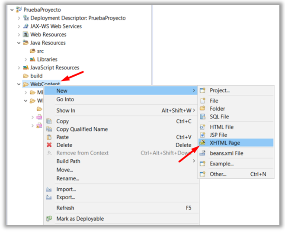Select the Deployment Descriptor tree item

78,18
